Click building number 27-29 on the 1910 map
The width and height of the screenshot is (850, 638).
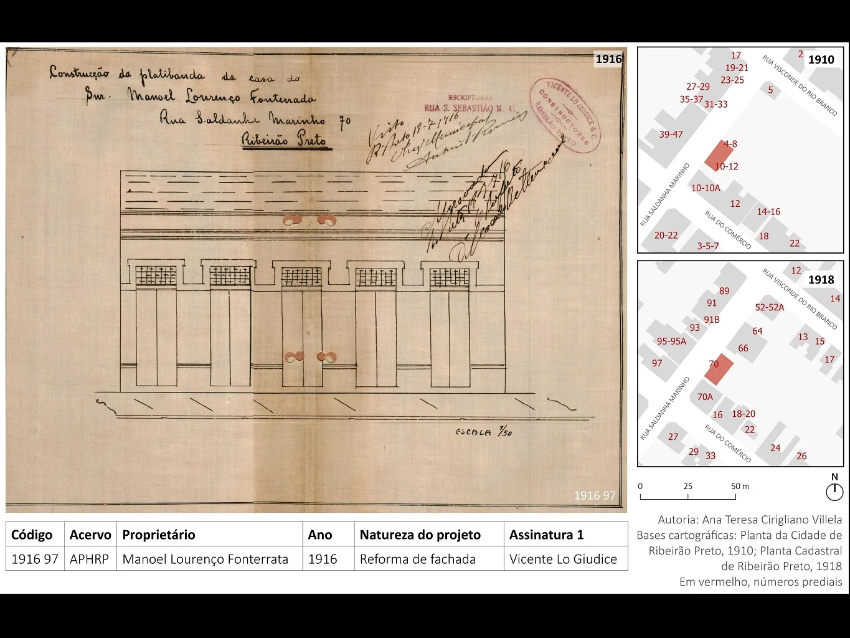[x=698, y=87]
